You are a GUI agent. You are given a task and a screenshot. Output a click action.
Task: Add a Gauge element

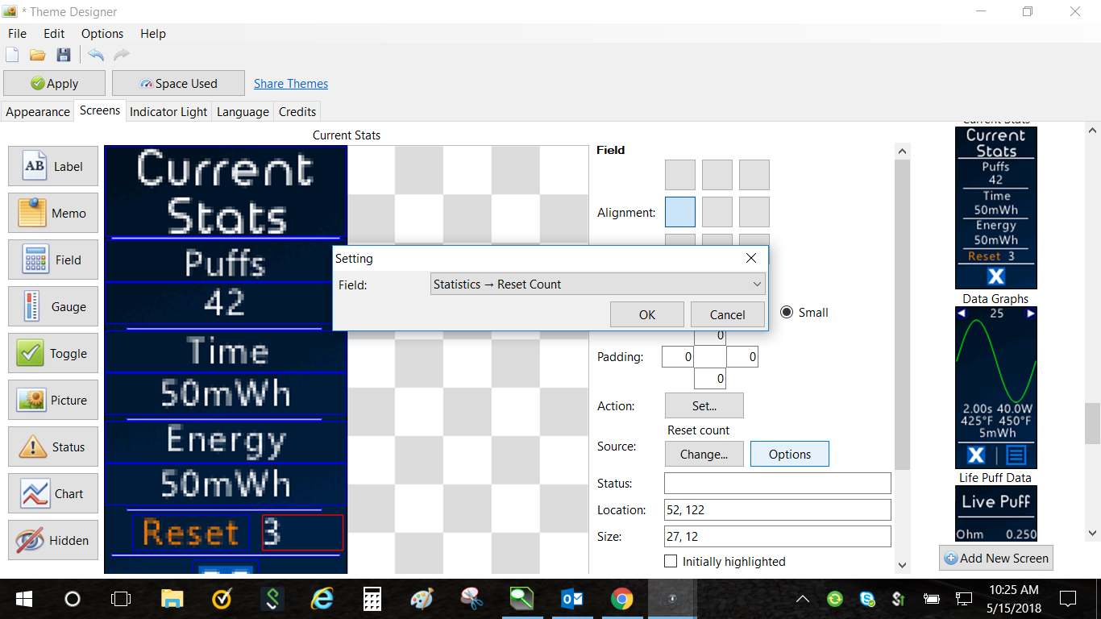[x=53, y=307]
